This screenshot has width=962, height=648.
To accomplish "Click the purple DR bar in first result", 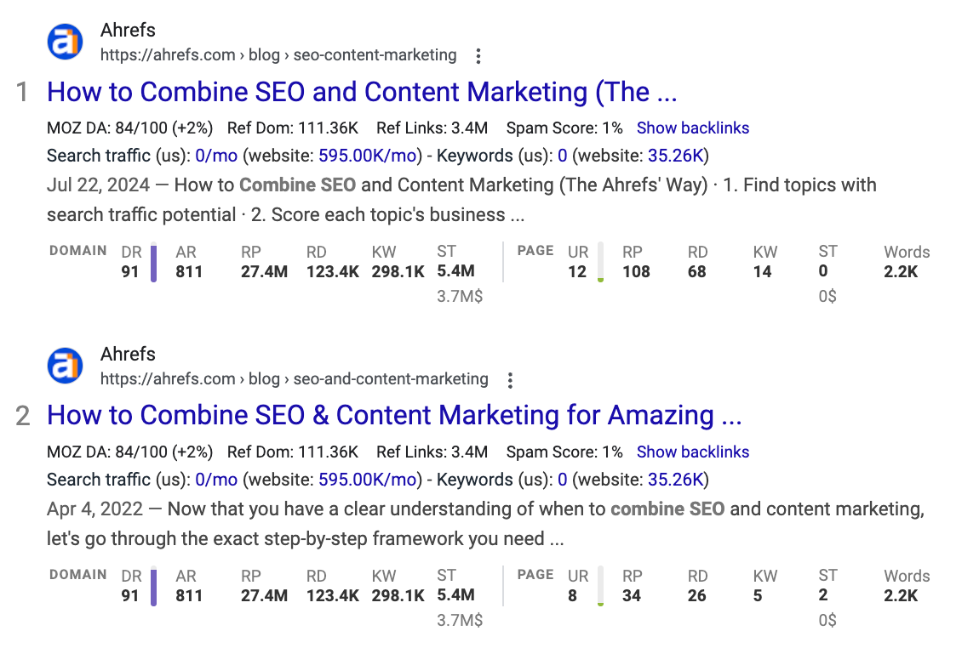I will tap(153, 263).
